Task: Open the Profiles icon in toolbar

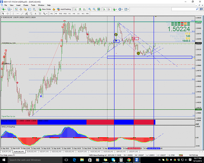Action: 9,9
